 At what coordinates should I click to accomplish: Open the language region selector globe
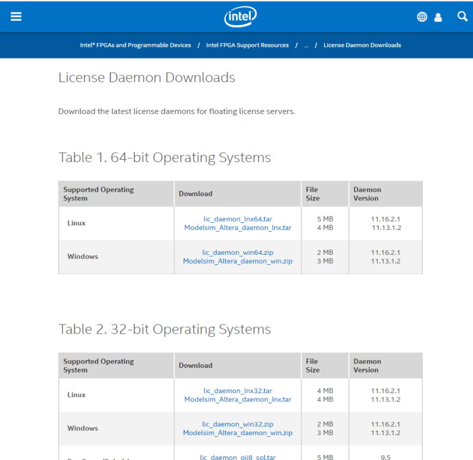point(422,17)
